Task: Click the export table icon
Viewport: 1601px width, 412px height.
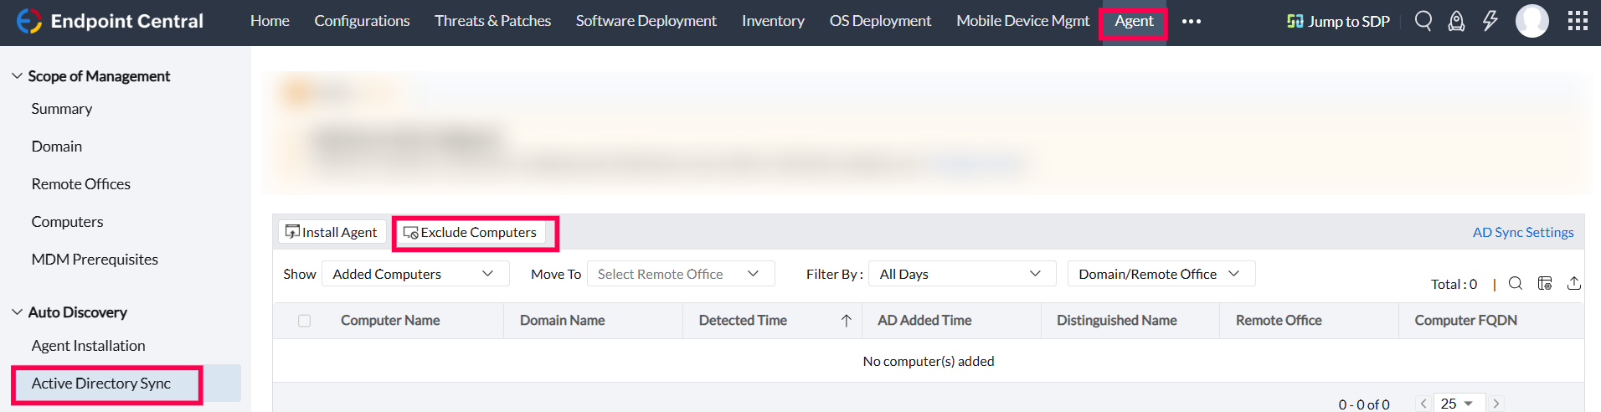Action: pos(1574,283)
